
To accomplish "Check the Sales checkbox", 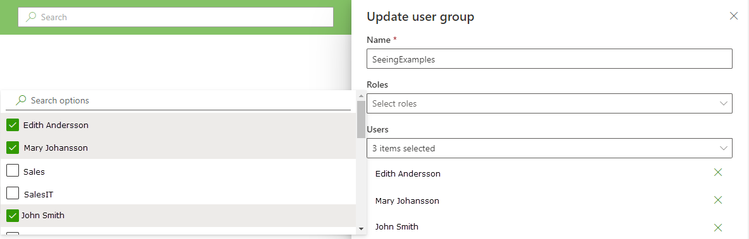I will click(13, 170).
